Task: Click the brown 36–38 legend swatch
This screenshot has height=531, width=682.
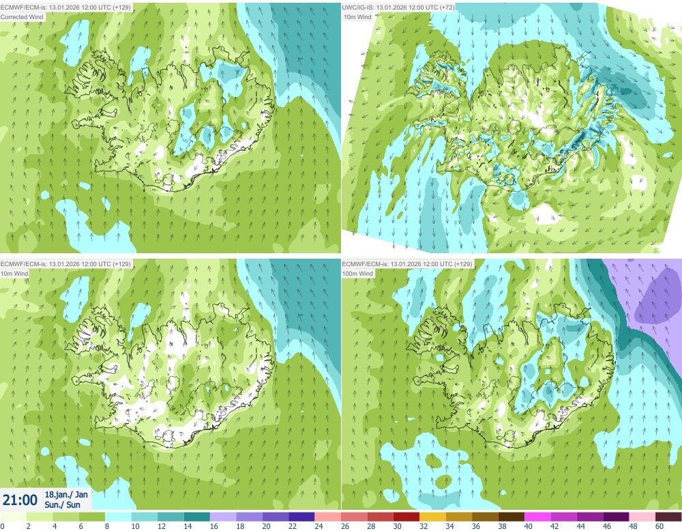Action: [x=485, y=517]
